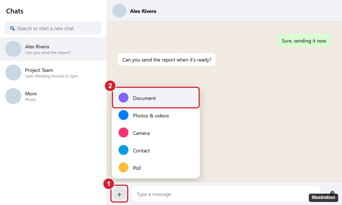Viewport: 342px width, 205px height.
Task: Click the Chats heading
Action: coord(15,11)
